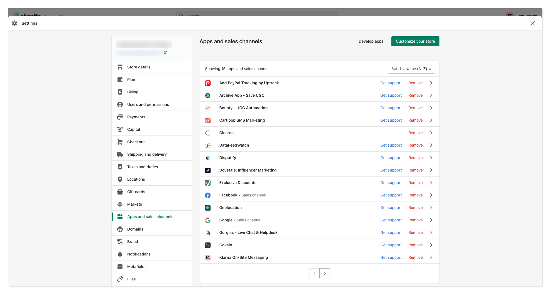Get support for Exclusive Discounts
Viewport: 550px width, 294px height.
[x=391, y=183]
